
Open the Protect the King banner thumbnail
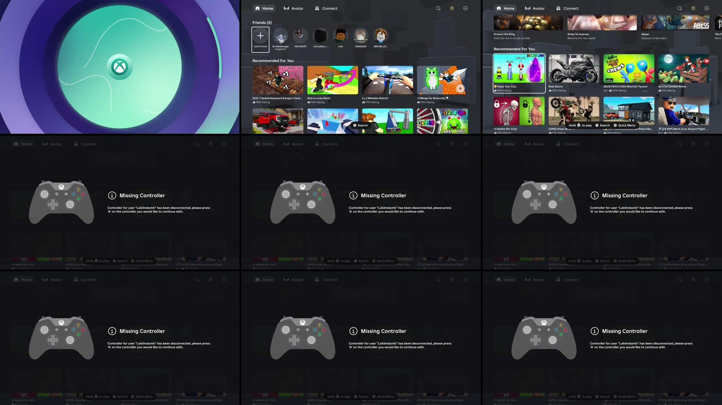click(x=528, y=23)
